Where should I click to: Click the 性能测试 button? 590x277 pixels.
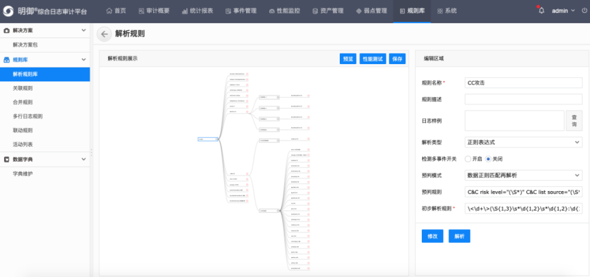373,59
